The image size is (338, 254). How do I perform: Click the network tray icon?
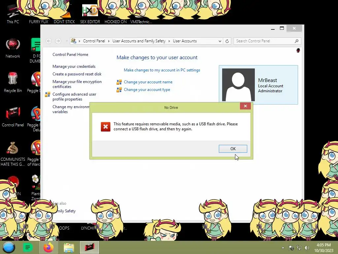pyautogui.click(x=299, y=248)
